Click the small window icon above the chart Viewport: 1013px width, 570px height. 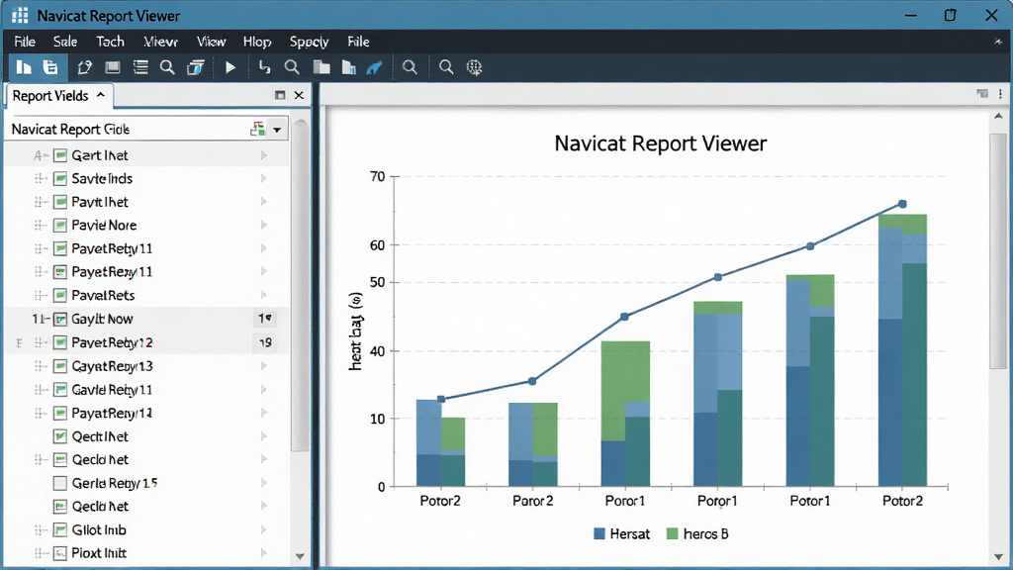coord(982,94)
